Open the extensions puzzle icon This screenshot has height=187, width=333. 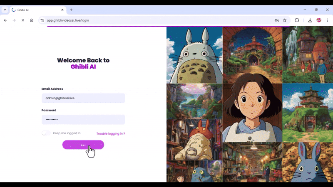(297, 20)
